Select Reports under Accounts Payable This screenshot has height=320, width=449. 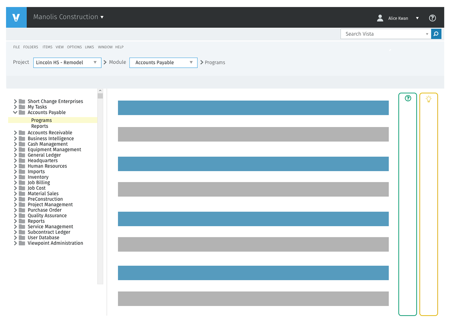pos(39,126)
